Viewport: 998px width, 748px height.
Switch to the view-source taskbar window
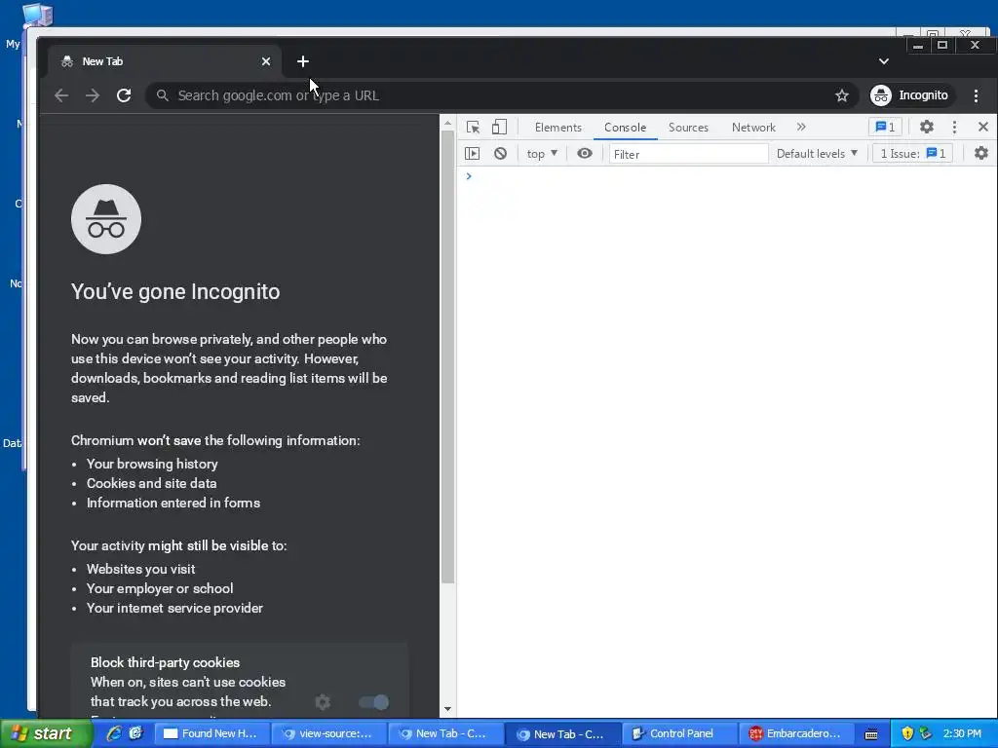point(328,734)
